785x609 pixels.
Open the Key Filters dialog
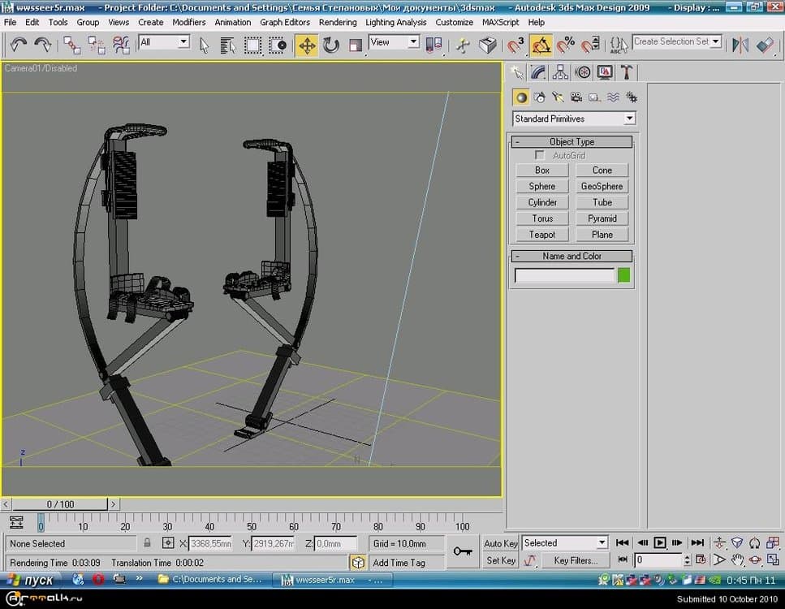tap(575, 560)
